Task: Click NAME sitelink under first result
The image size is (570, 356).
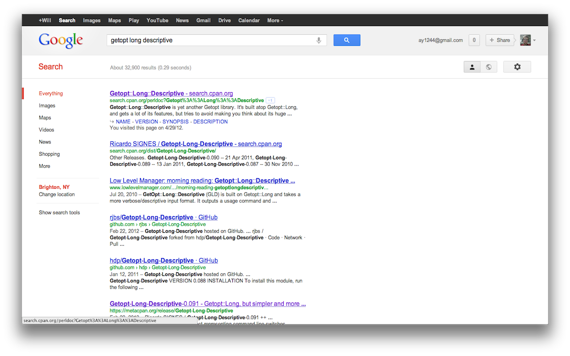Action: [x=123, y=121]
